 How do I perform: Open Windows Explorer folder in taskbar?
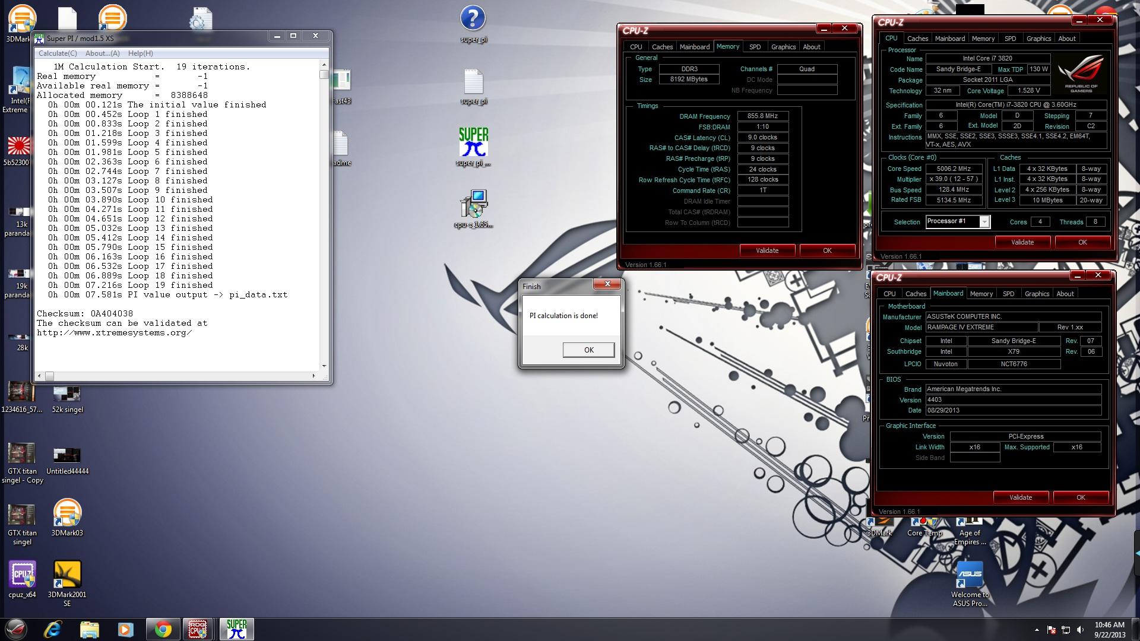(x=89, y=629)
